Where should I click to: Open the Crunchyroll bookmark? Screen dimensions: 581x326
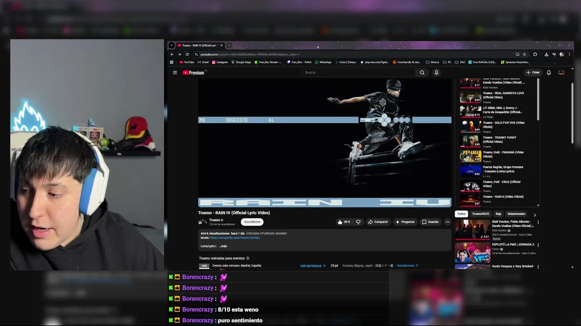pyautogui.click(x=406, y=62)
